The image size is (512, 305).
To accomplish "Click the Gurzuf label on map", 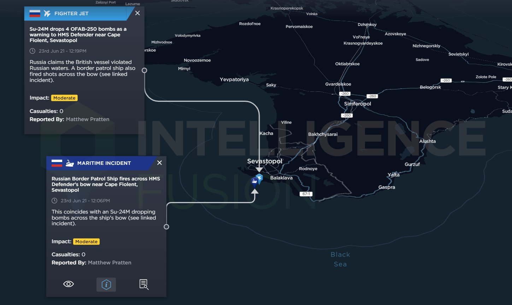I will tap(412, 164).
